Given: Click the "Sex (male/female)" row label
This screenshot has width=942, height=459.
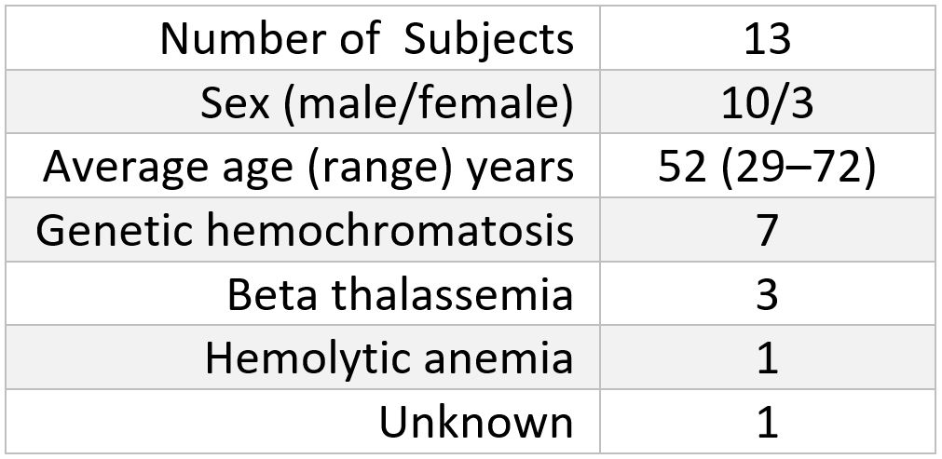Looking at the screenshot, I should pos(386,103).
